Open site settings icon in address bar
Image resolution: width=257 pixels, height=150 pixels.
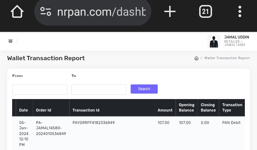(46, 12)
